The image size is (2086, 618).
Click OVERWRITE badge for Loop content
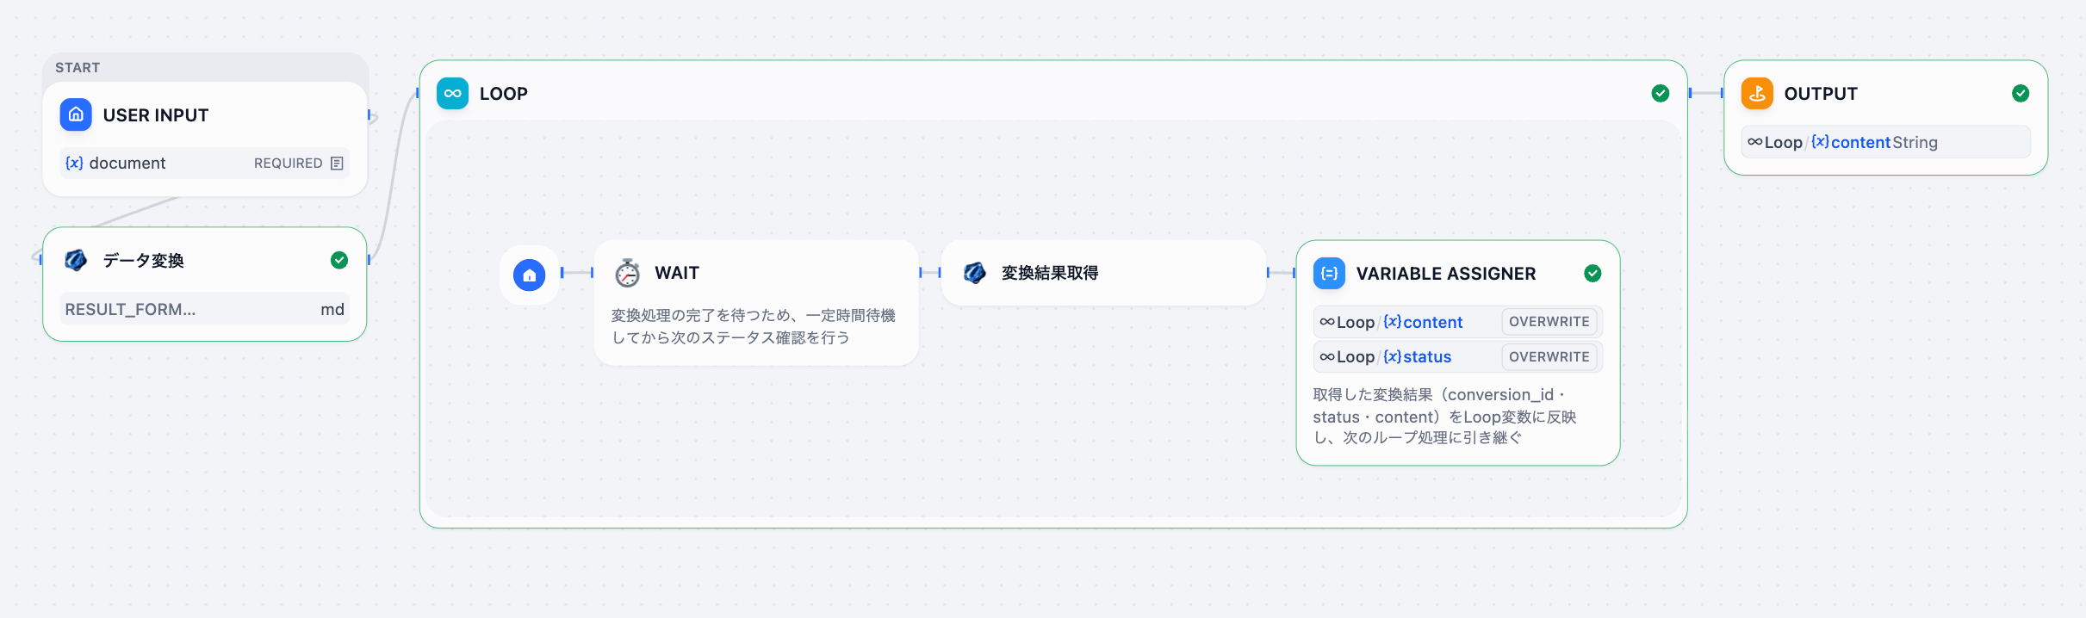[x=1549, y=321]
